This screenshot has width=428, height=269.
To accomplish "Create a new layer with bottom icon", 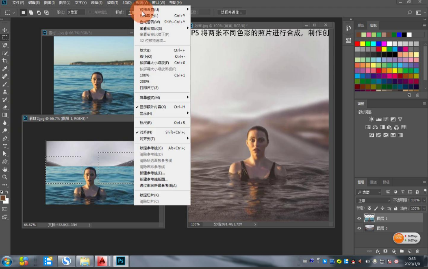I will 410,251.
